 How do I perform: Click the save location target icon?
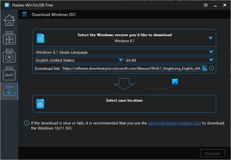click(x=40, y=104)
